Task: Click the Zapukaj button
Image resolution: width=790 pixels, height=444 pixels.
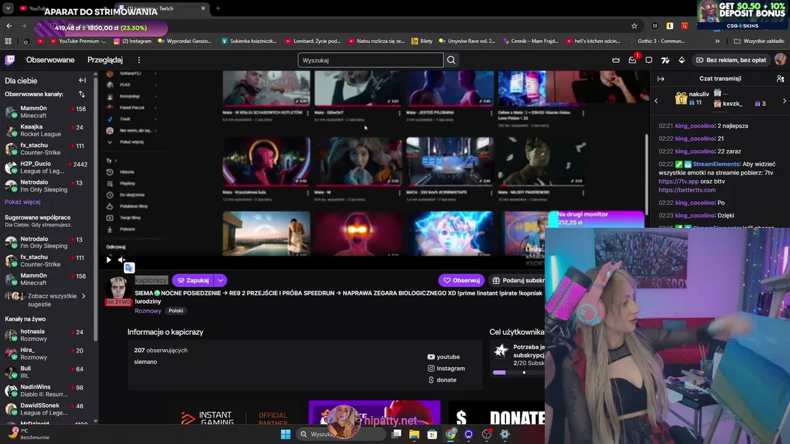Action: tap(193, 280)
